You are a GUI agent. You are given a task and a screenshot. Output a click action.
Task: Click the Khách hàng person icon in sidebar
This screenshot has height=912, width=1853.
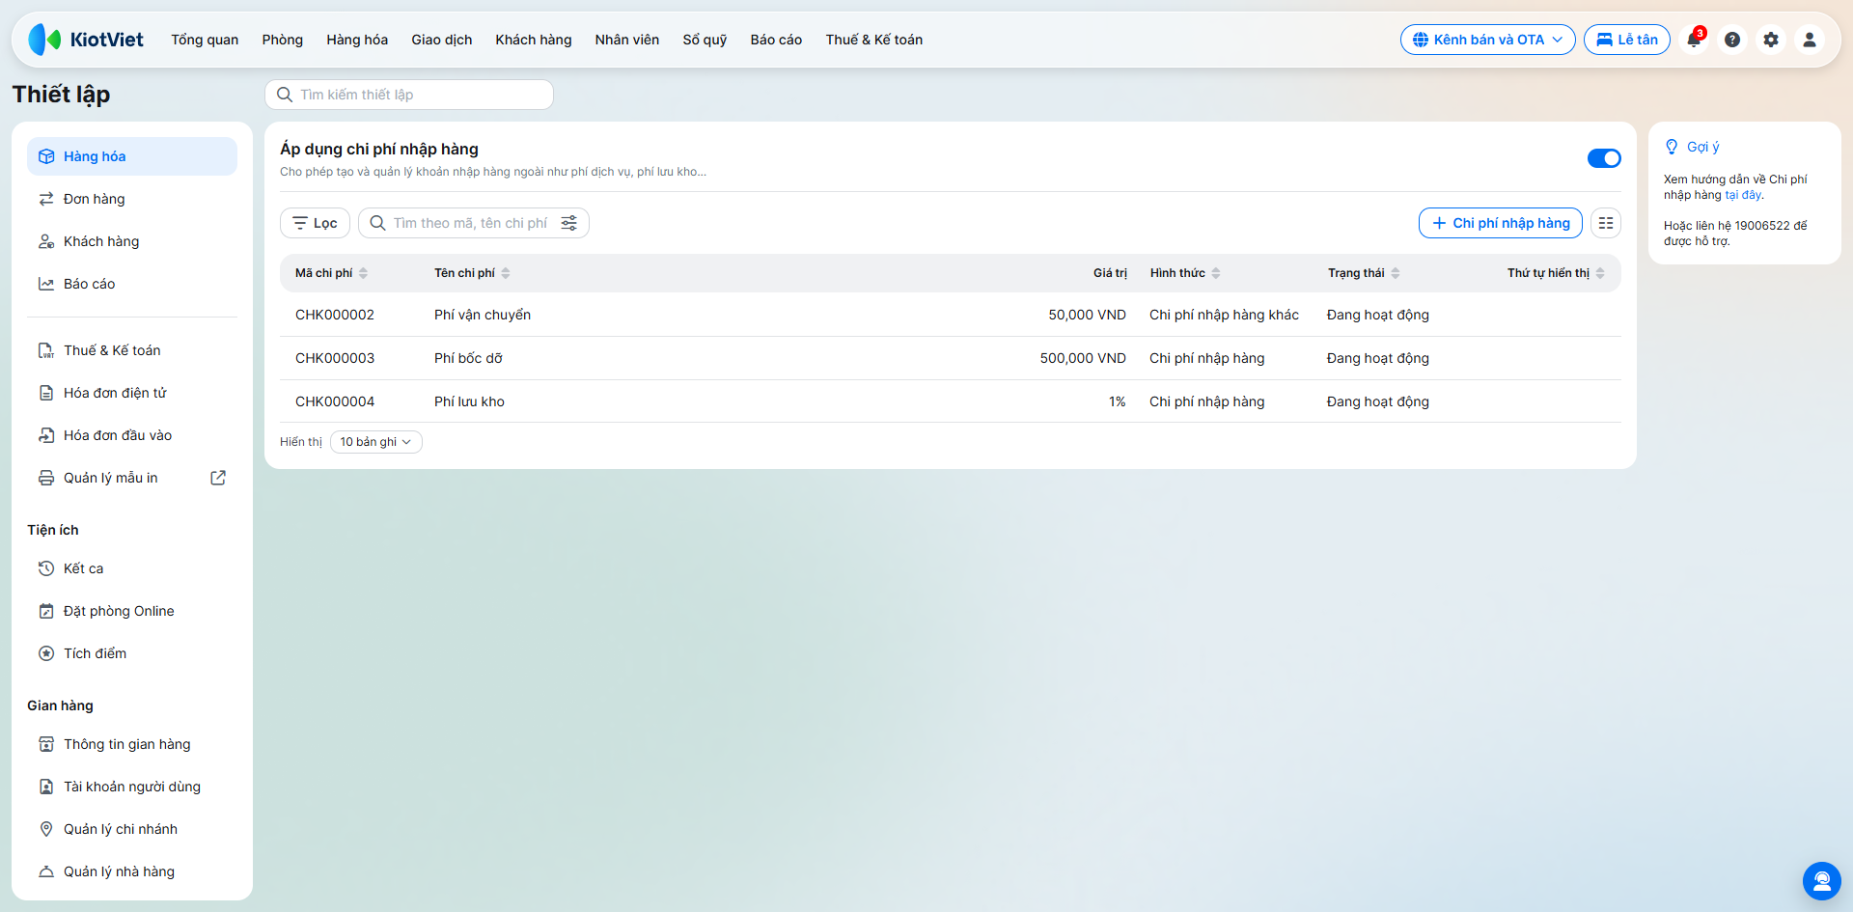(46, 241)
